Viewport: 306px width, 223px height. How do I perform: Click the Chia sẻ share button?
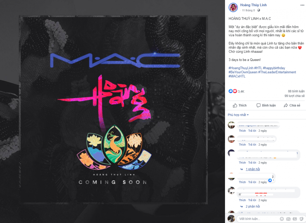tap(292, 106)
